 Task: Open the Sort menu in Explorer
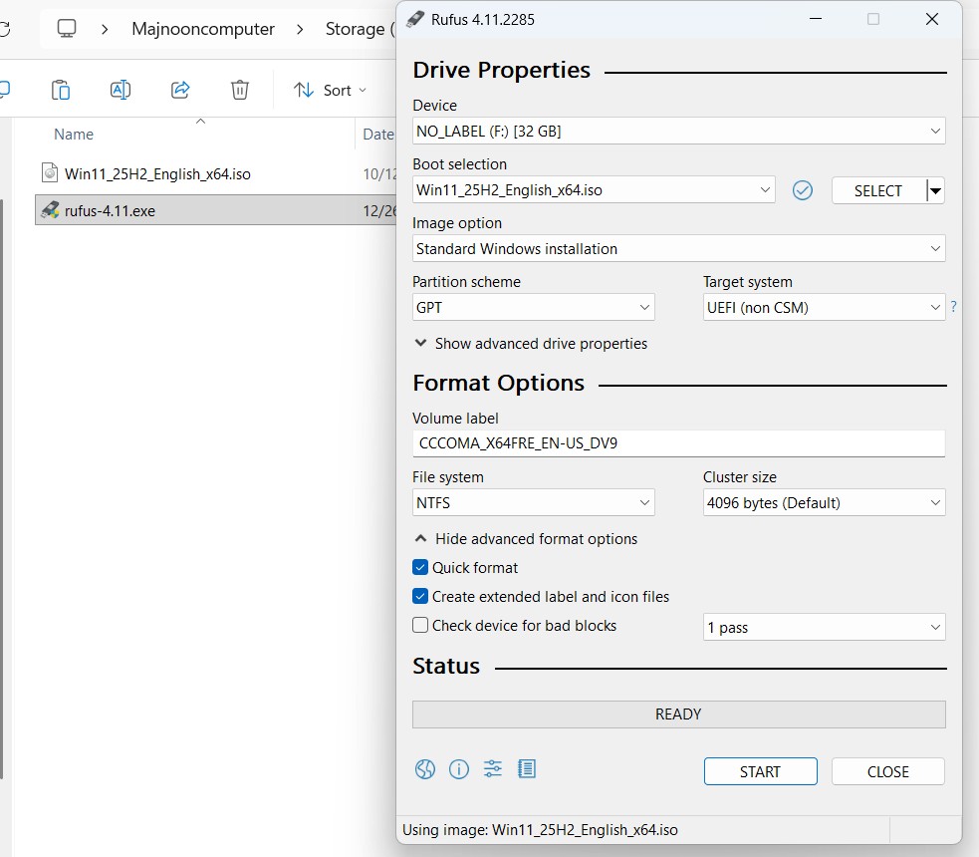pos(331,90)
